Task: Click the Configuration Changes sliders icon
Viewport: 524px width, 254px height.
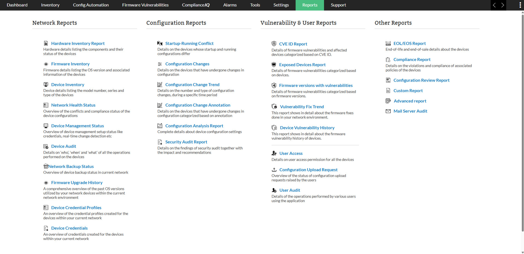Action: [x=160, y=64]
